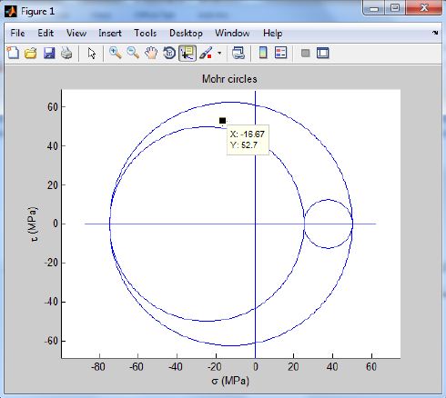Show plot tools and dock figure
Viewport: 446px width, 398px height.
323,54
